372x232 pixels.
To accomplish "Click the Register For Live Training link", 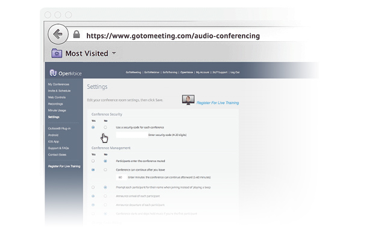I will point(218,103).
